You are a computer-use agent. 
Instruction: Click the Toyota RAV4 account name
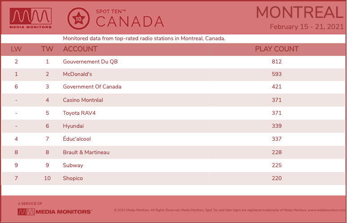click(79, 113)
